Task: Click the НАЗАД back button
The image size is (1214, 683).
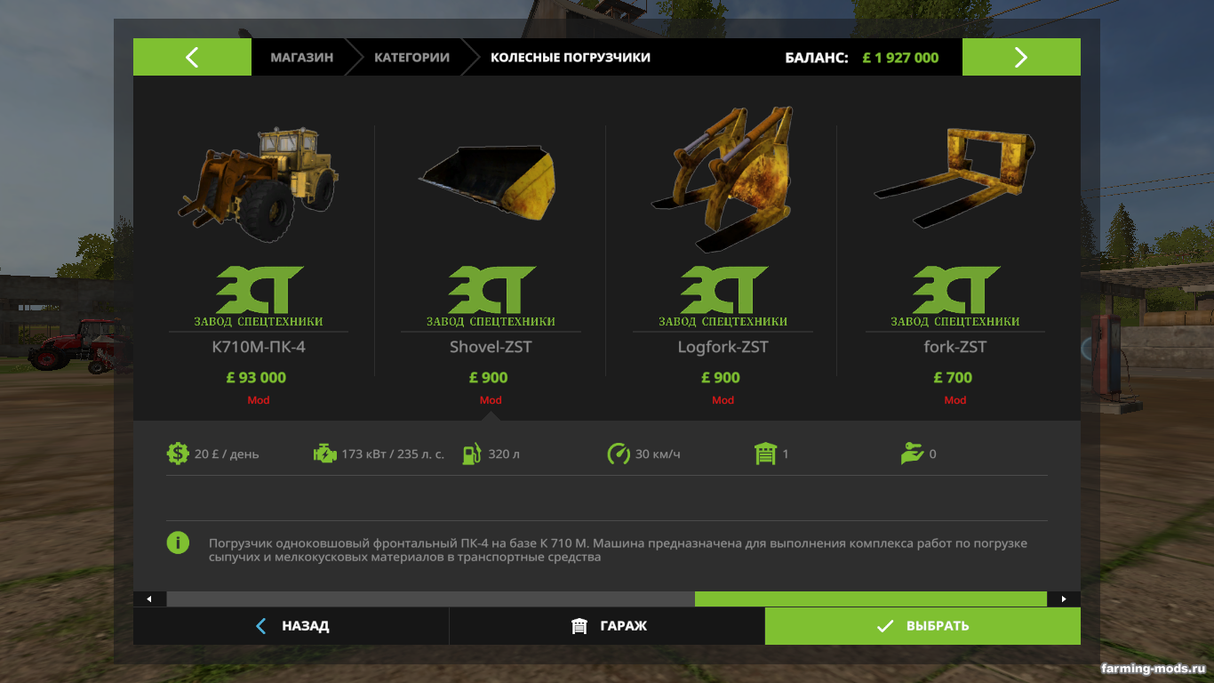Action: click(x=292, y=626)
